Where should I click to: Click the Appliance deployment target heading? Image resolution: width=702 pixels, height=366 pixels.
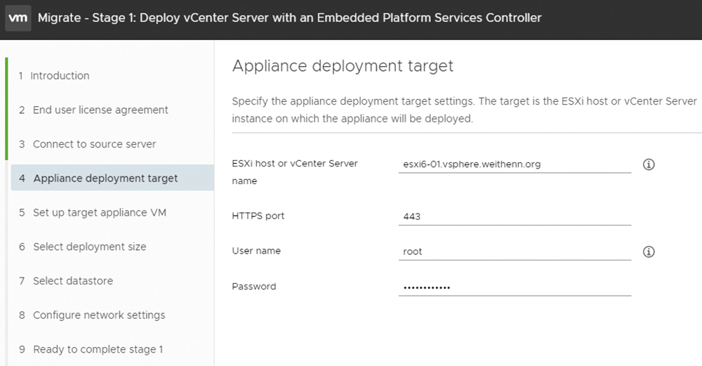(343, 66)
